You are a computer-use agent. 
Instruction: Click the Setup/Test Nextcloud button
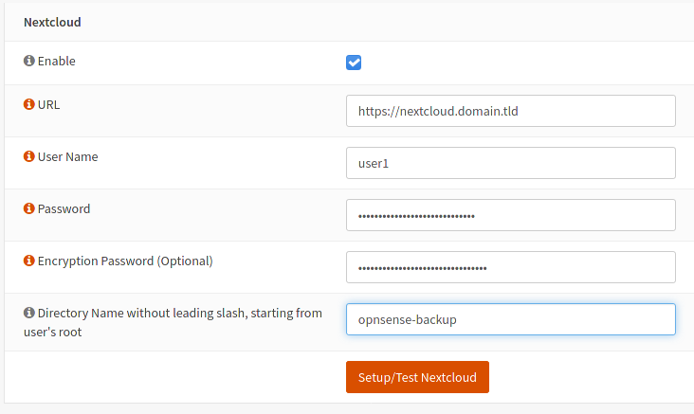click(x=417, y=377)
